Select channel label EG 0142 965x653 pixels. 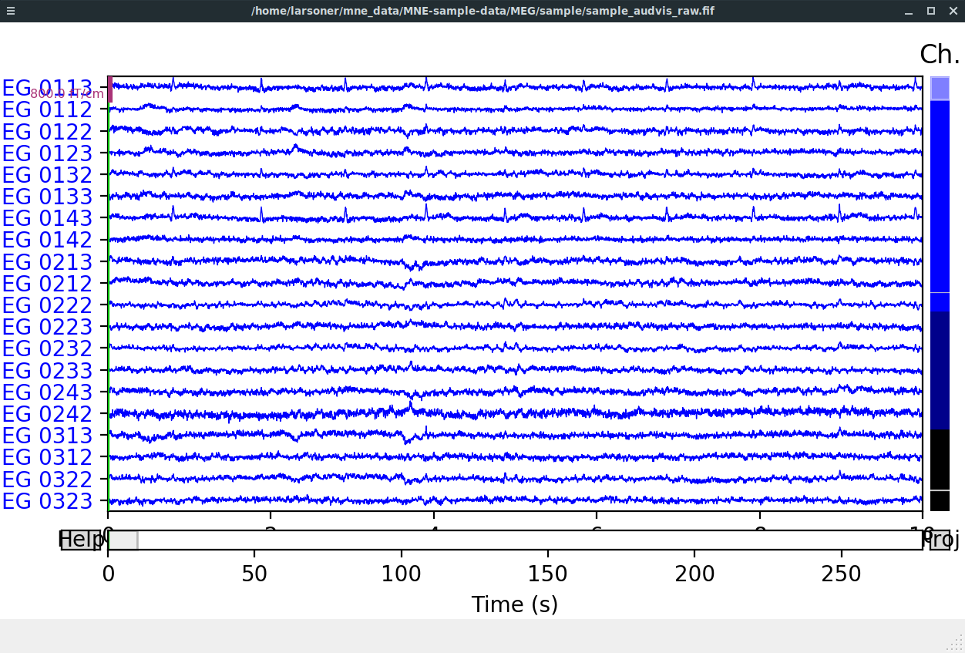click(x=47, y=240)
